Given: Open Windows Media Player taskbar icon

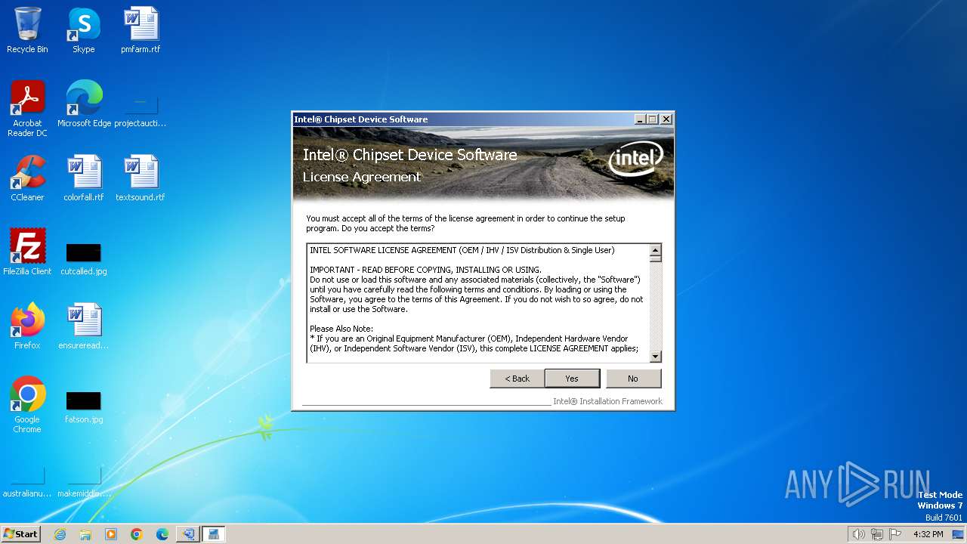Looking at the screenshot, I should tap(111, 534).
